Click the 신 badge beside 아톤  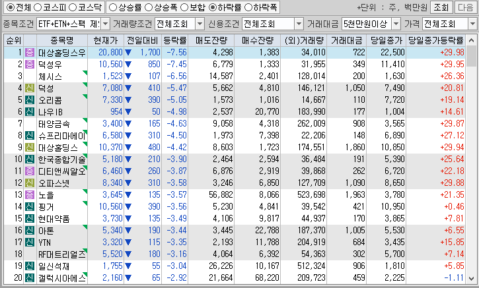[30, 231]
